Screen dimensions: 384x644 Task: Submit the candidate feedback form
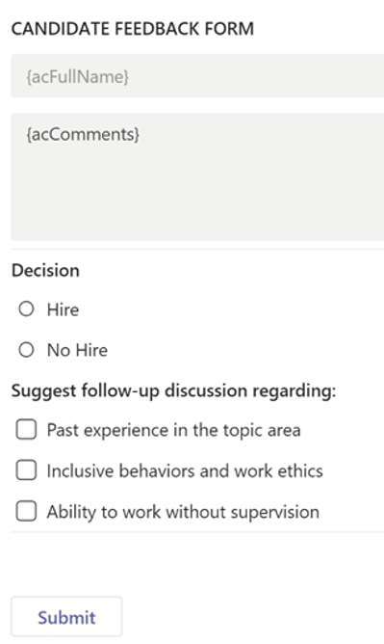pos(66,617)
